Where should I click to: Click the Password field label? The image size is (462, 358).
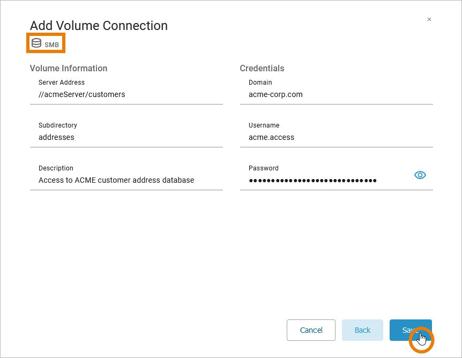coord(264,168)
